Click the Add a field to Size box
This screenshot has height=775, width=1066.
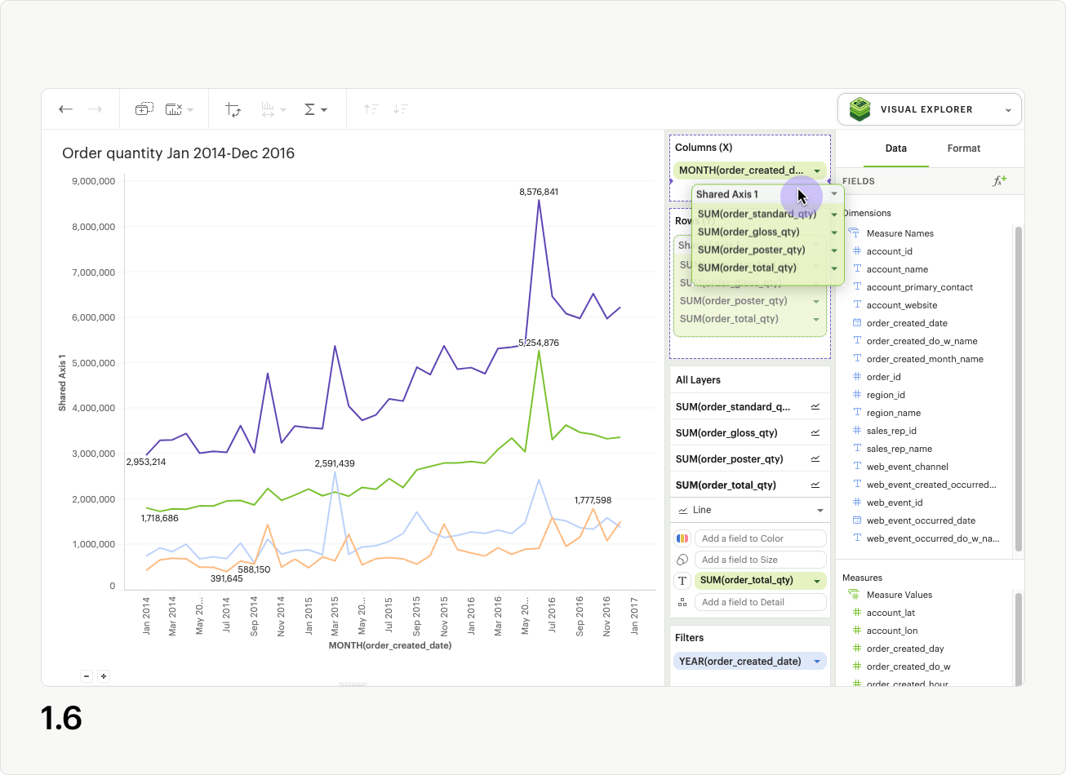tap(760, 559)
